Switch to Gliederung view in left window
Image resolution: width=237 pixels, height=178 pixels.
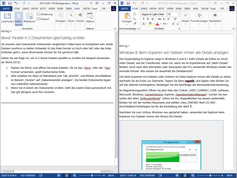click(x=45, y=14)
